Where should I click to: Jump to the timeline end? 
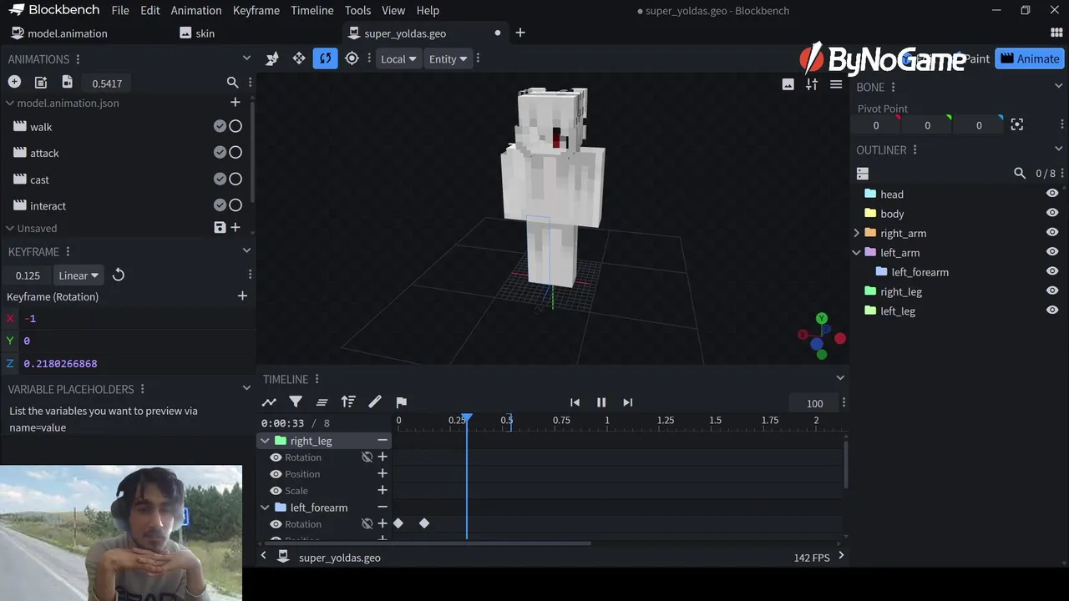628,402
